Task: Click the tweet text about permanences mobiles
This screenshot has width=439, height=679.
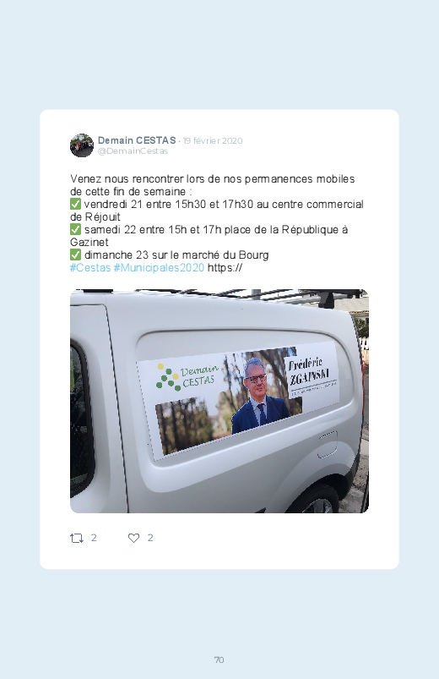Action: [x=217, y=216]
